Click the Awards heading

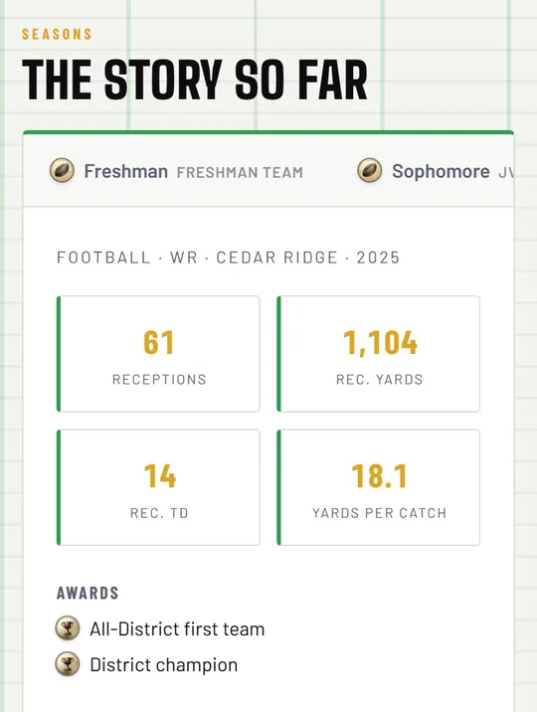88,593
